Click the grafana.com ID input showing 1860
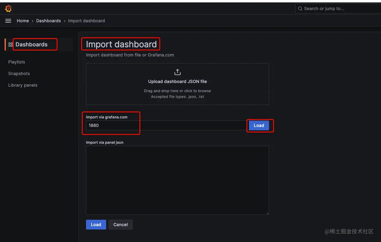This screenshot has width=381, height=242. point(166,125)
